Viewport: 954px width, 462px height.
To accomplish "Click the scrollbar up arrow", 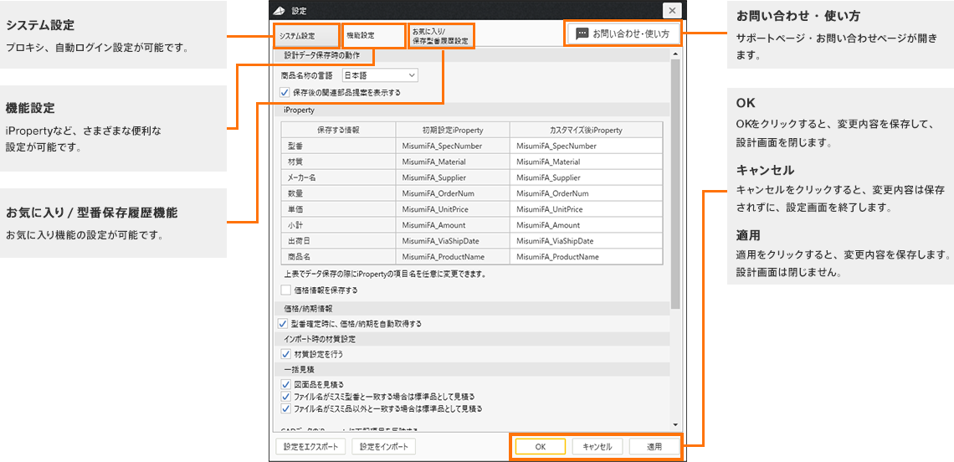I will [675, 54].
